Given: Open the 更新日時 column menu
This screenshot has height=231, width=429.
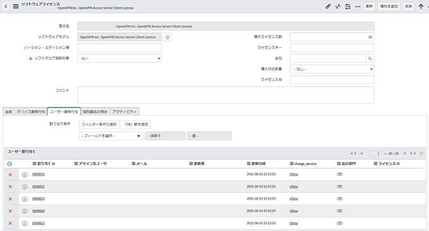Looking at the screenshot, I should click(x=249, y=164).
